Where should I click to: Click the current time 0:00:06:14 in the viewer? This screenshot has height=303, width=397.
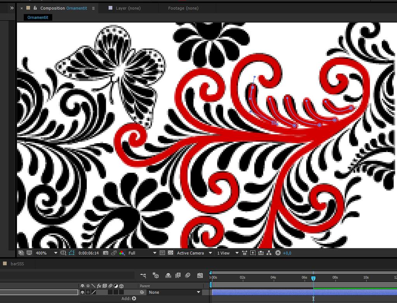tap(88, 253)
